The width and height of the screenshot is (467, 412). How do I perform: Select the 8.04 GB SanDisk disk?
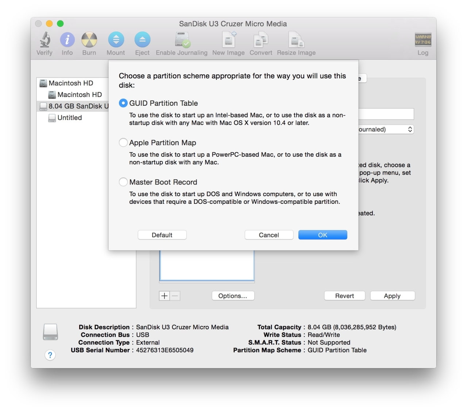[x=73, y=106]
